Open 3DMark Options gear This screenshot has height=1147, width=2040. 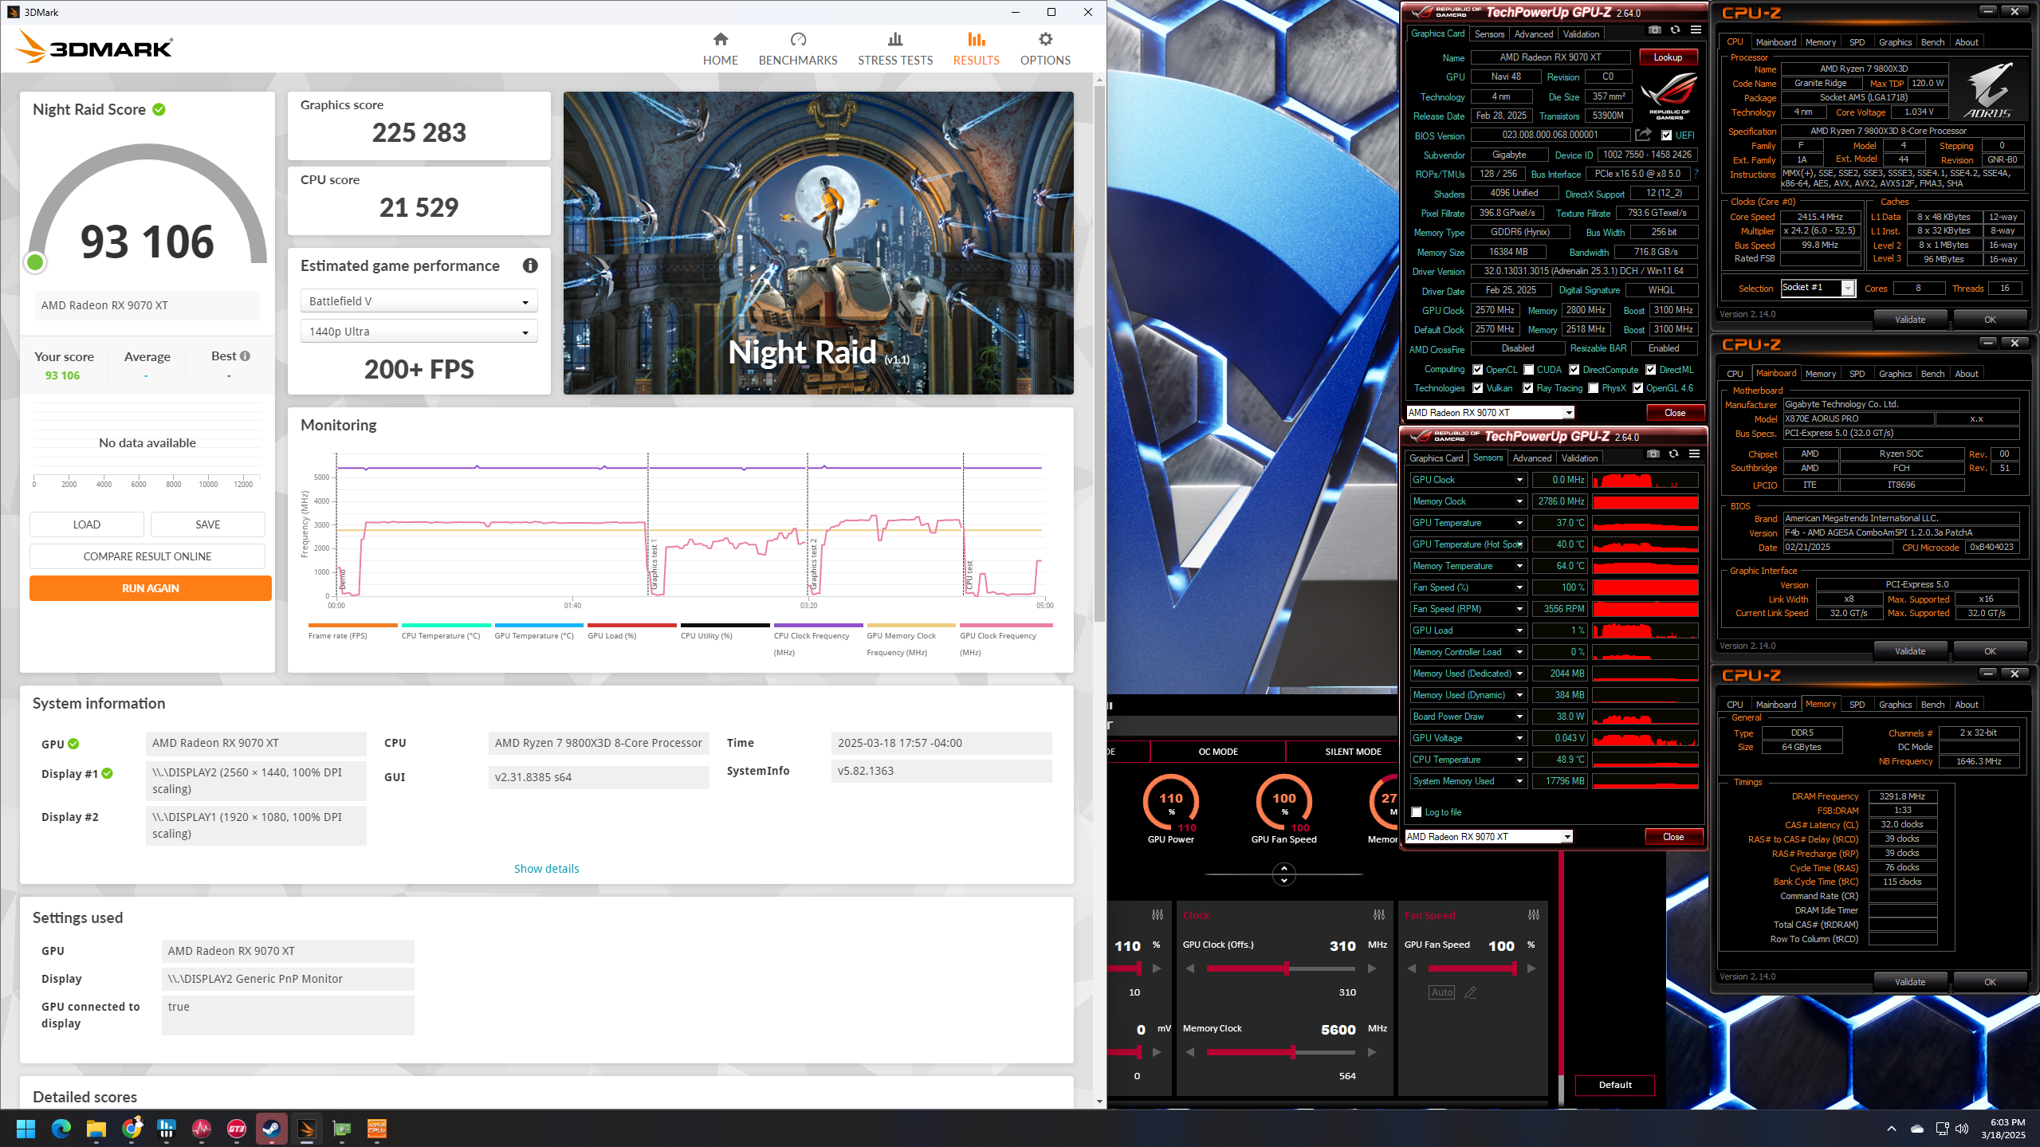click(1045, 49)
